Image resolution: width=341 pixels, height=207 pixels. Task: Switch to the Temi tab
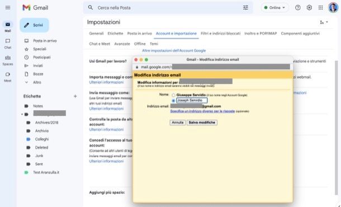tap(154, 44)
